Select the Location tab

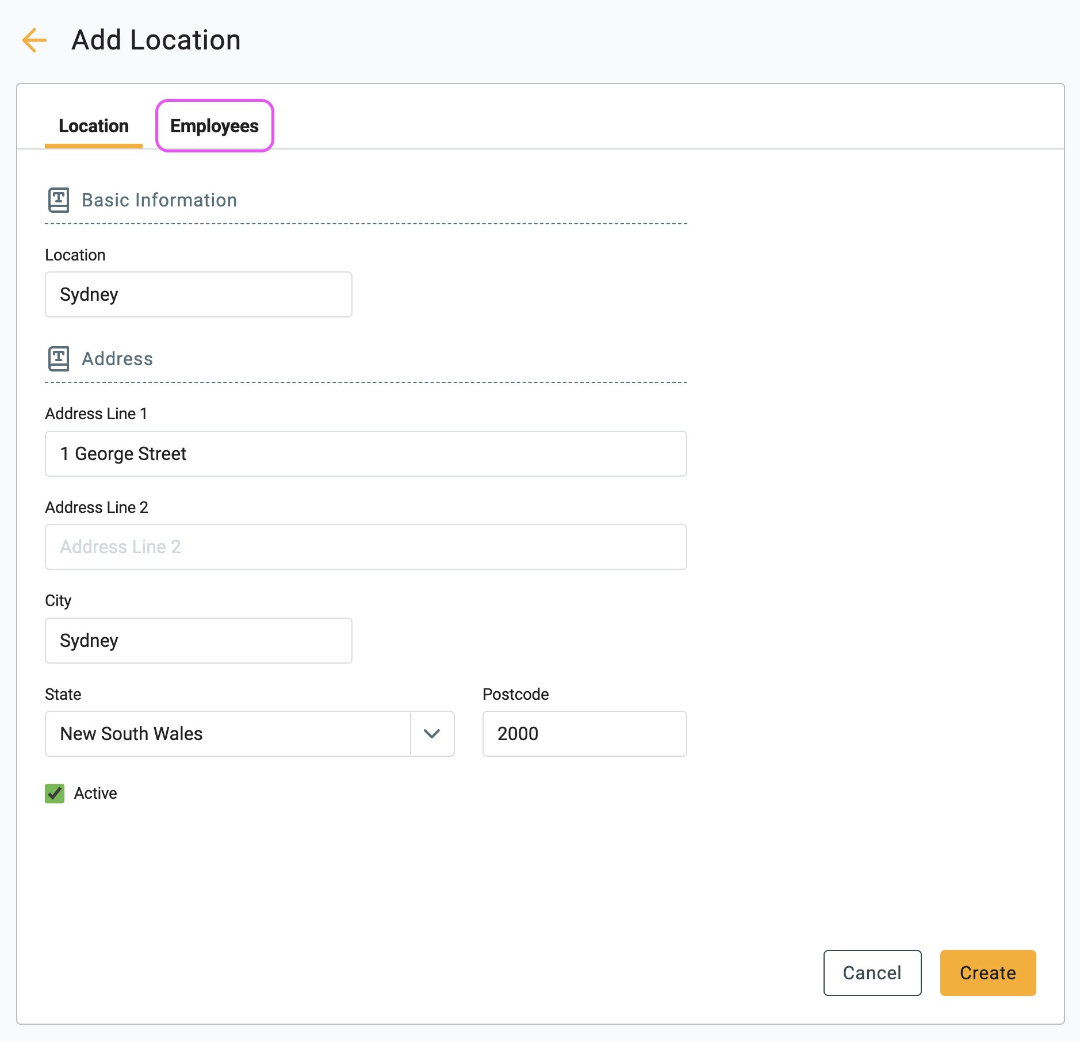[x=94, y=126]
